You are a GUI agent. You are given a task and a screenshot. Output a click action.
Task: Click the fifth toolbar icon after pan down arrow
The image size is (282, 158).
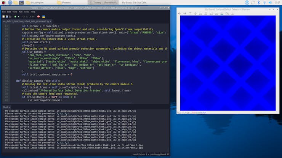pos(200,13)
